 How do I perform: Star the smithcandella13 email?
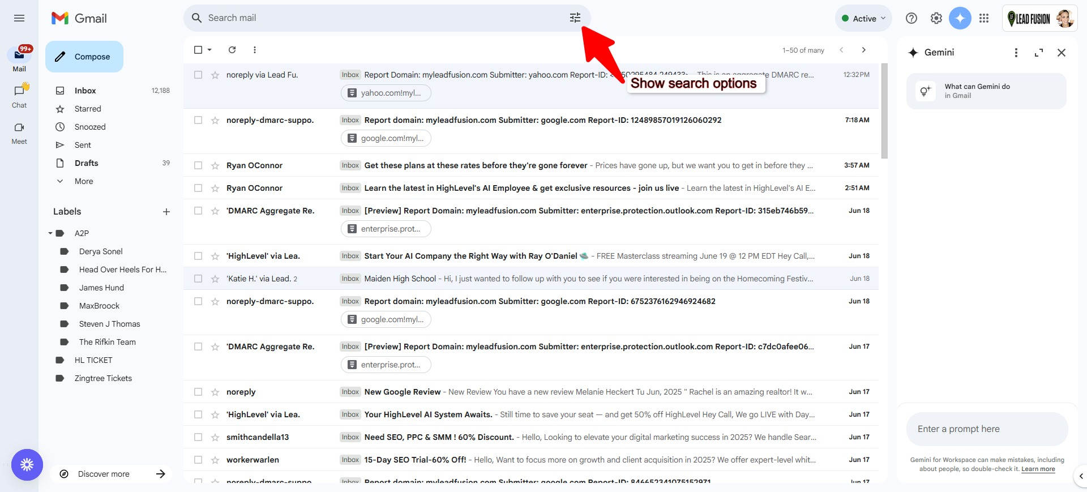coord(215,437)
